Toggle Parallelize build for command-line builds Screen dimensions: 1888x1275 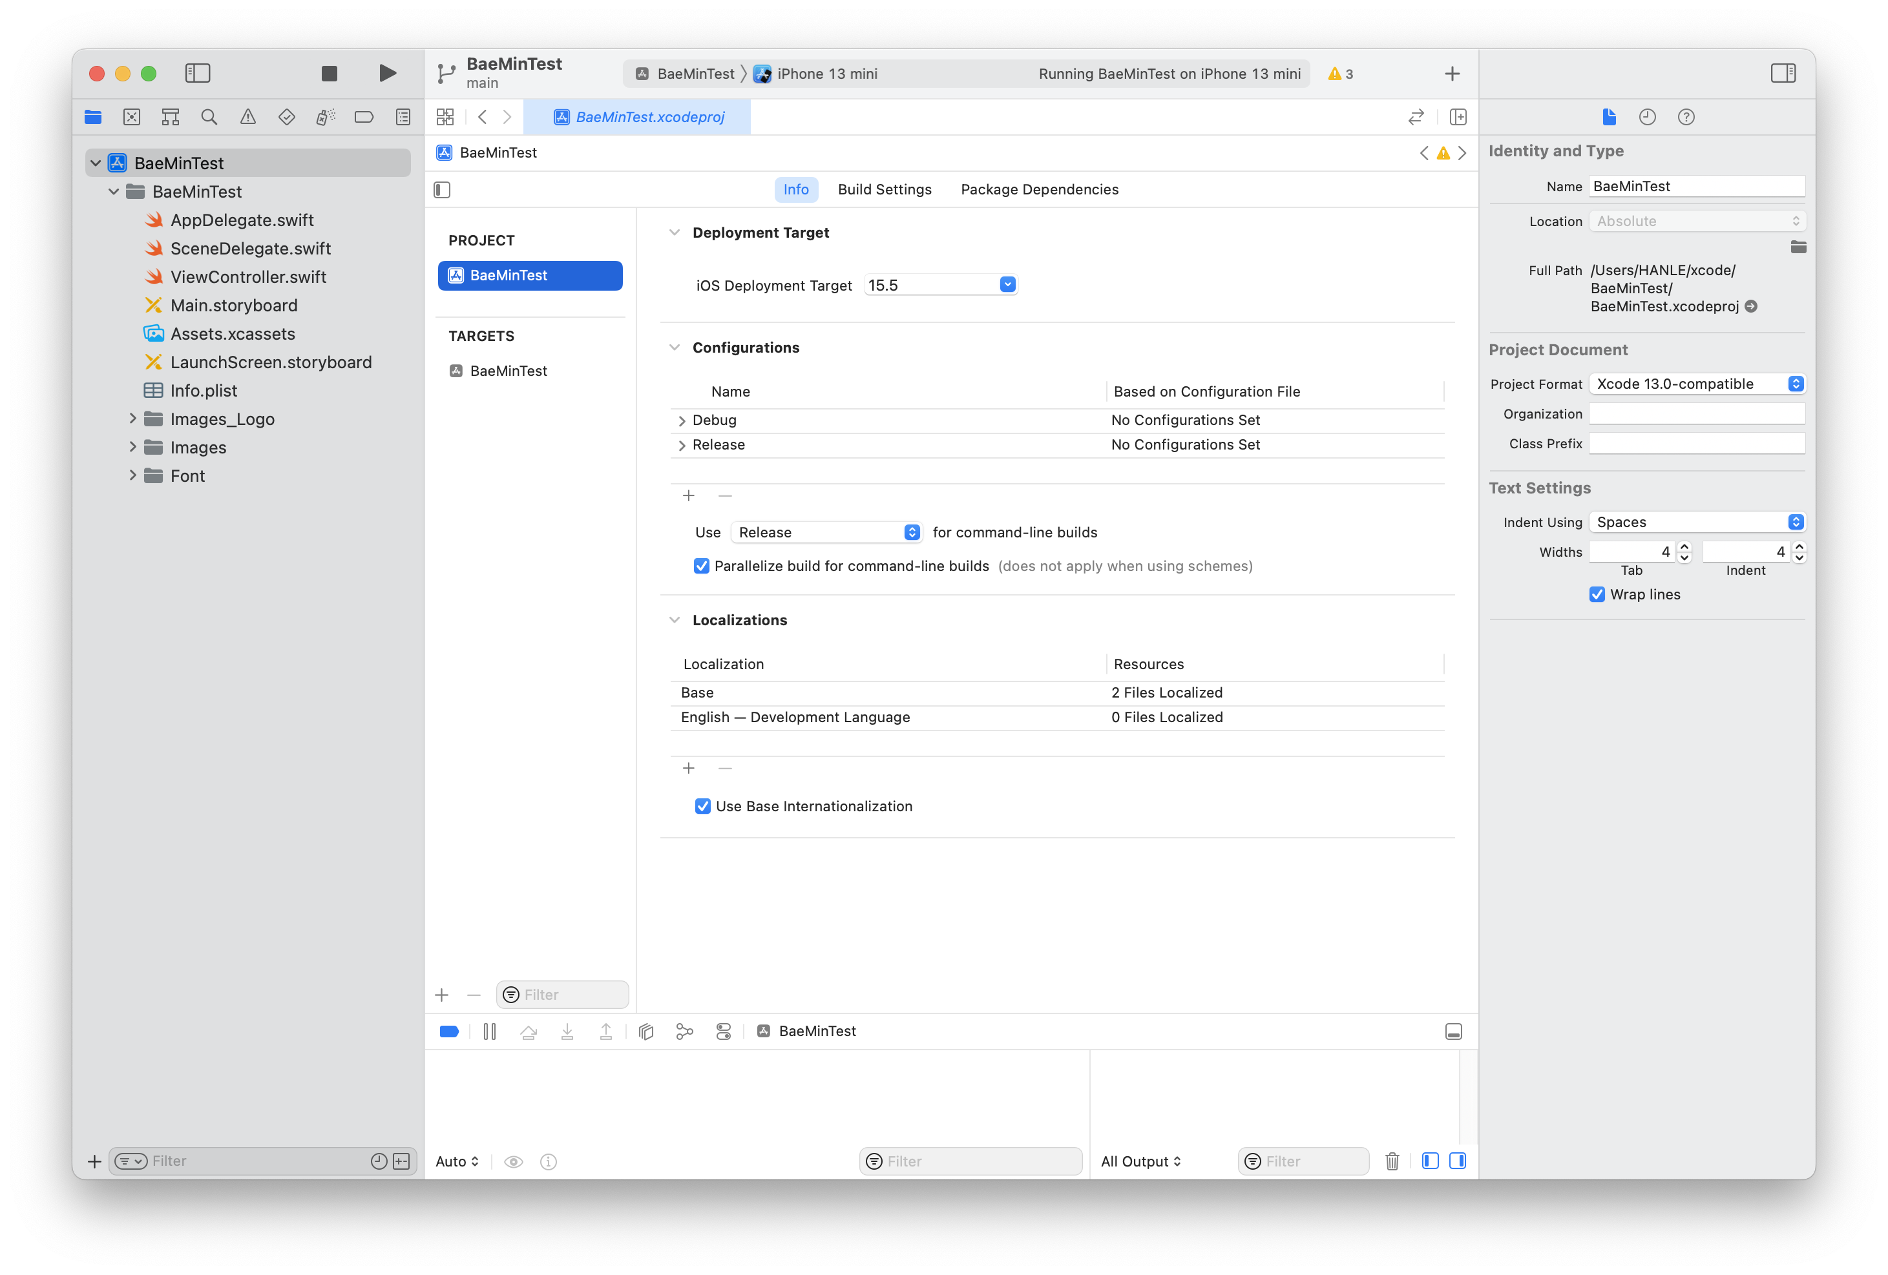point(701,566)
